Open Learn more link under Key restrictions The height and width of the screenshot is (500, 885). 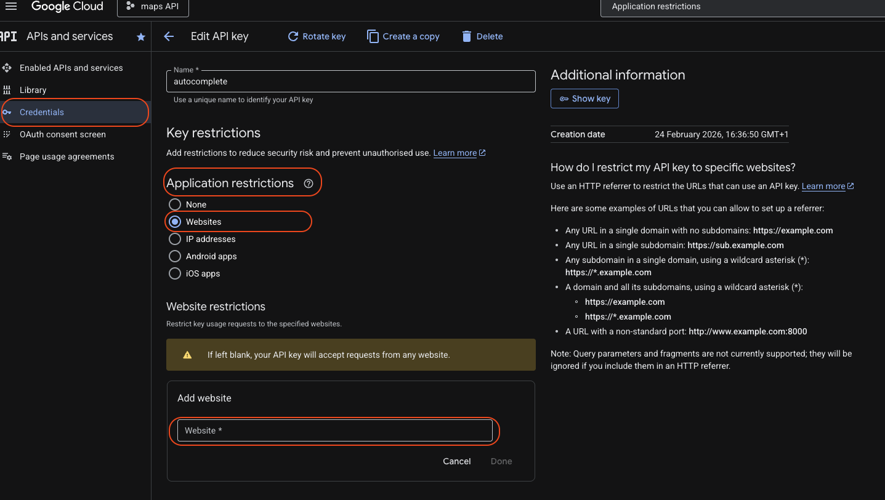tap(455, 153)
